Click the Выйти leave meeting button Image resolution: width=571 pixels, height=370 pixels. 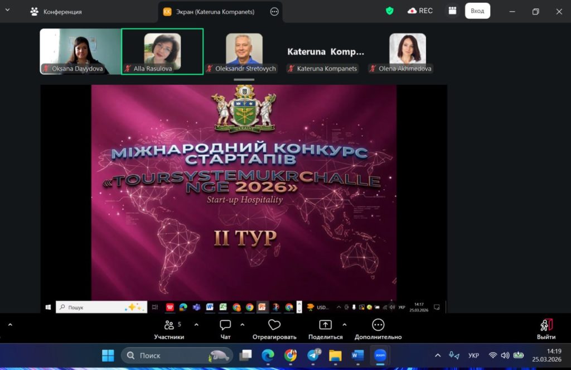pos(546,329)
